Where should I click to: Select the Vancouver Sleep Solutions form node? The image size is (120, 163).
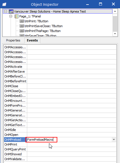50,11
